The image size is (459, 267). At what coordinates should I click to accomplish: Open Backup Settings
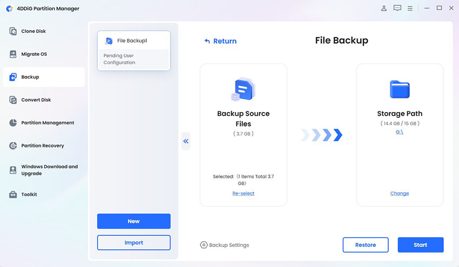click(225, 245)
